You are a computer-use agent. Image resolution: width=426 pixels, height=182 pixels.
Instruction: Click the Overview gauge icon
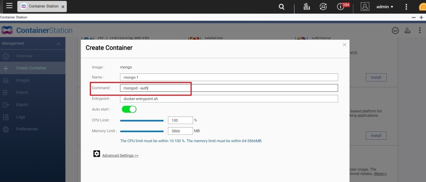6,56
